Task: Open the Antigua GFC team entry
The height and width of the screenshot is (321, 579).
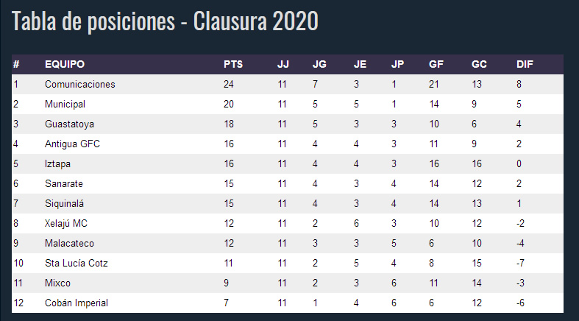Action: coord(72,144)
